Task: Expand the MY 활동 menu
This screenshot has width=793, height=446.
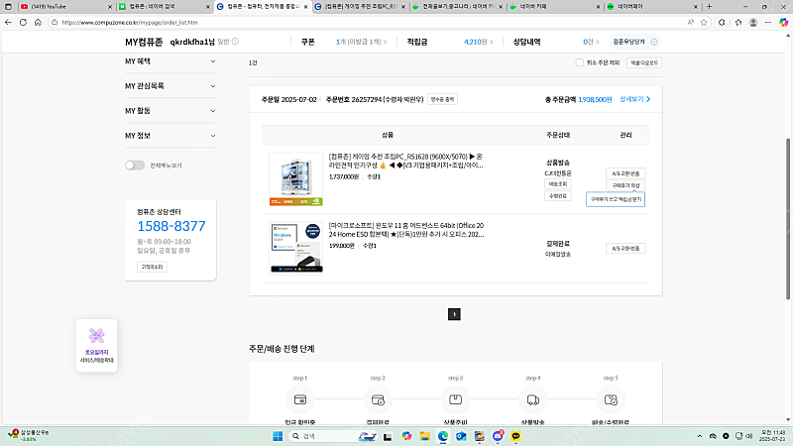Action: click(x=170, y=111)
